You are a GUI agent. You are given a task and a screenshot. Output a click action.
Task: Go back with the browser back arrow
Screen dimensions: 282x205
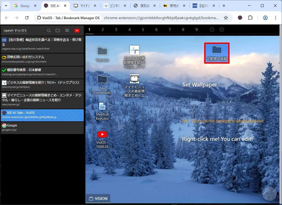pos(7,17)
